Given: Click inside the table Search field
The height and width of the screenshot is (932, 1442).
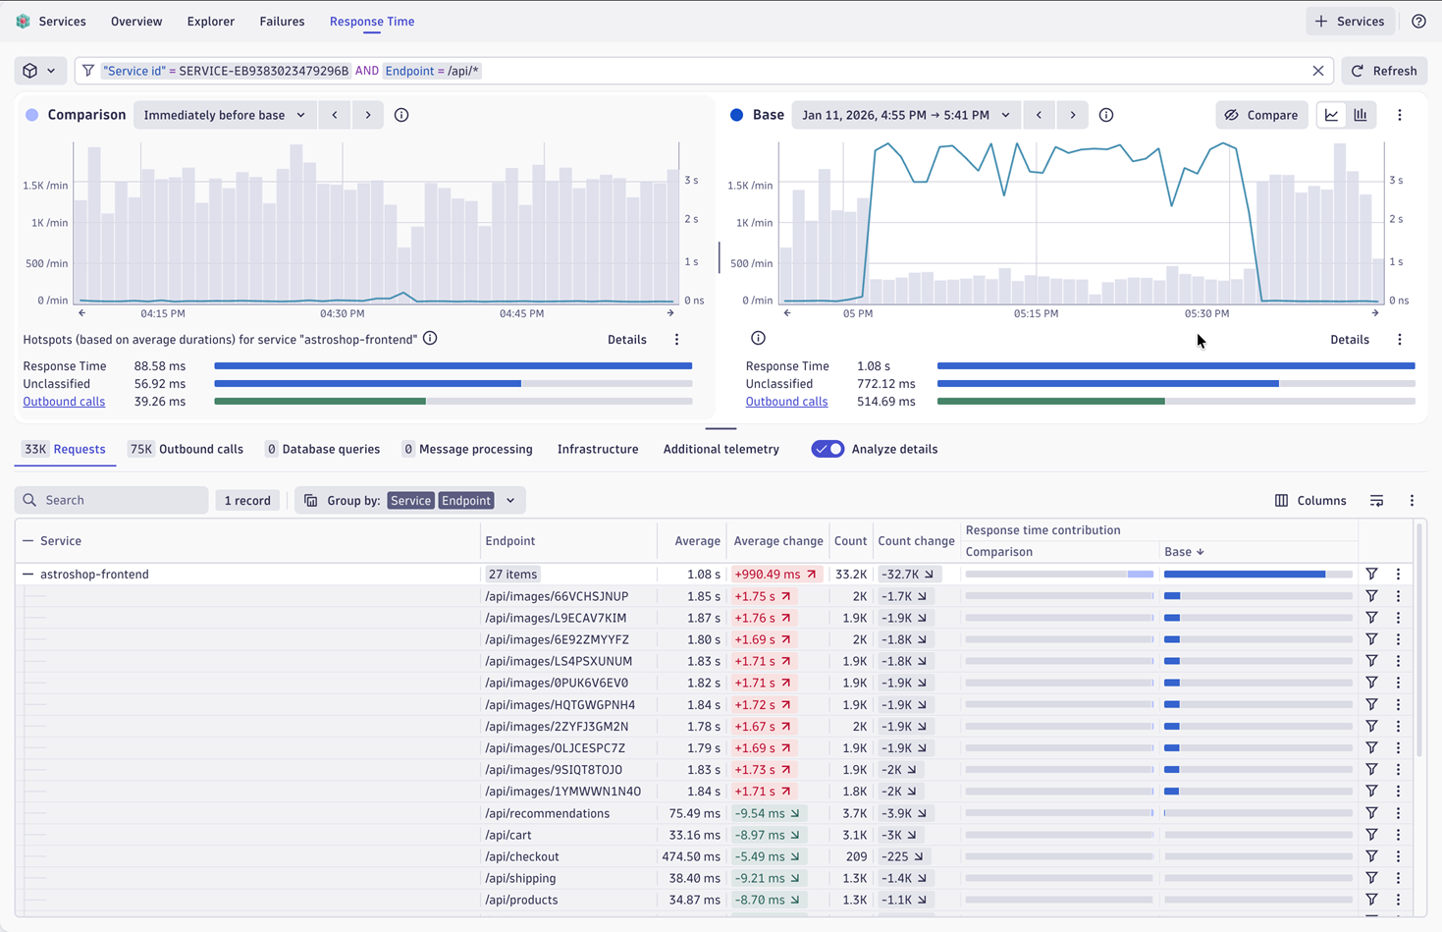Looking at the screenshot, I should click(111, 500).
